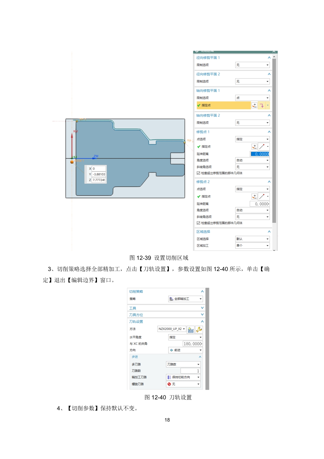The image size is (324, 459).
Task: Open 水平角度 dropdown showing 指定
Action: point(186,337)
